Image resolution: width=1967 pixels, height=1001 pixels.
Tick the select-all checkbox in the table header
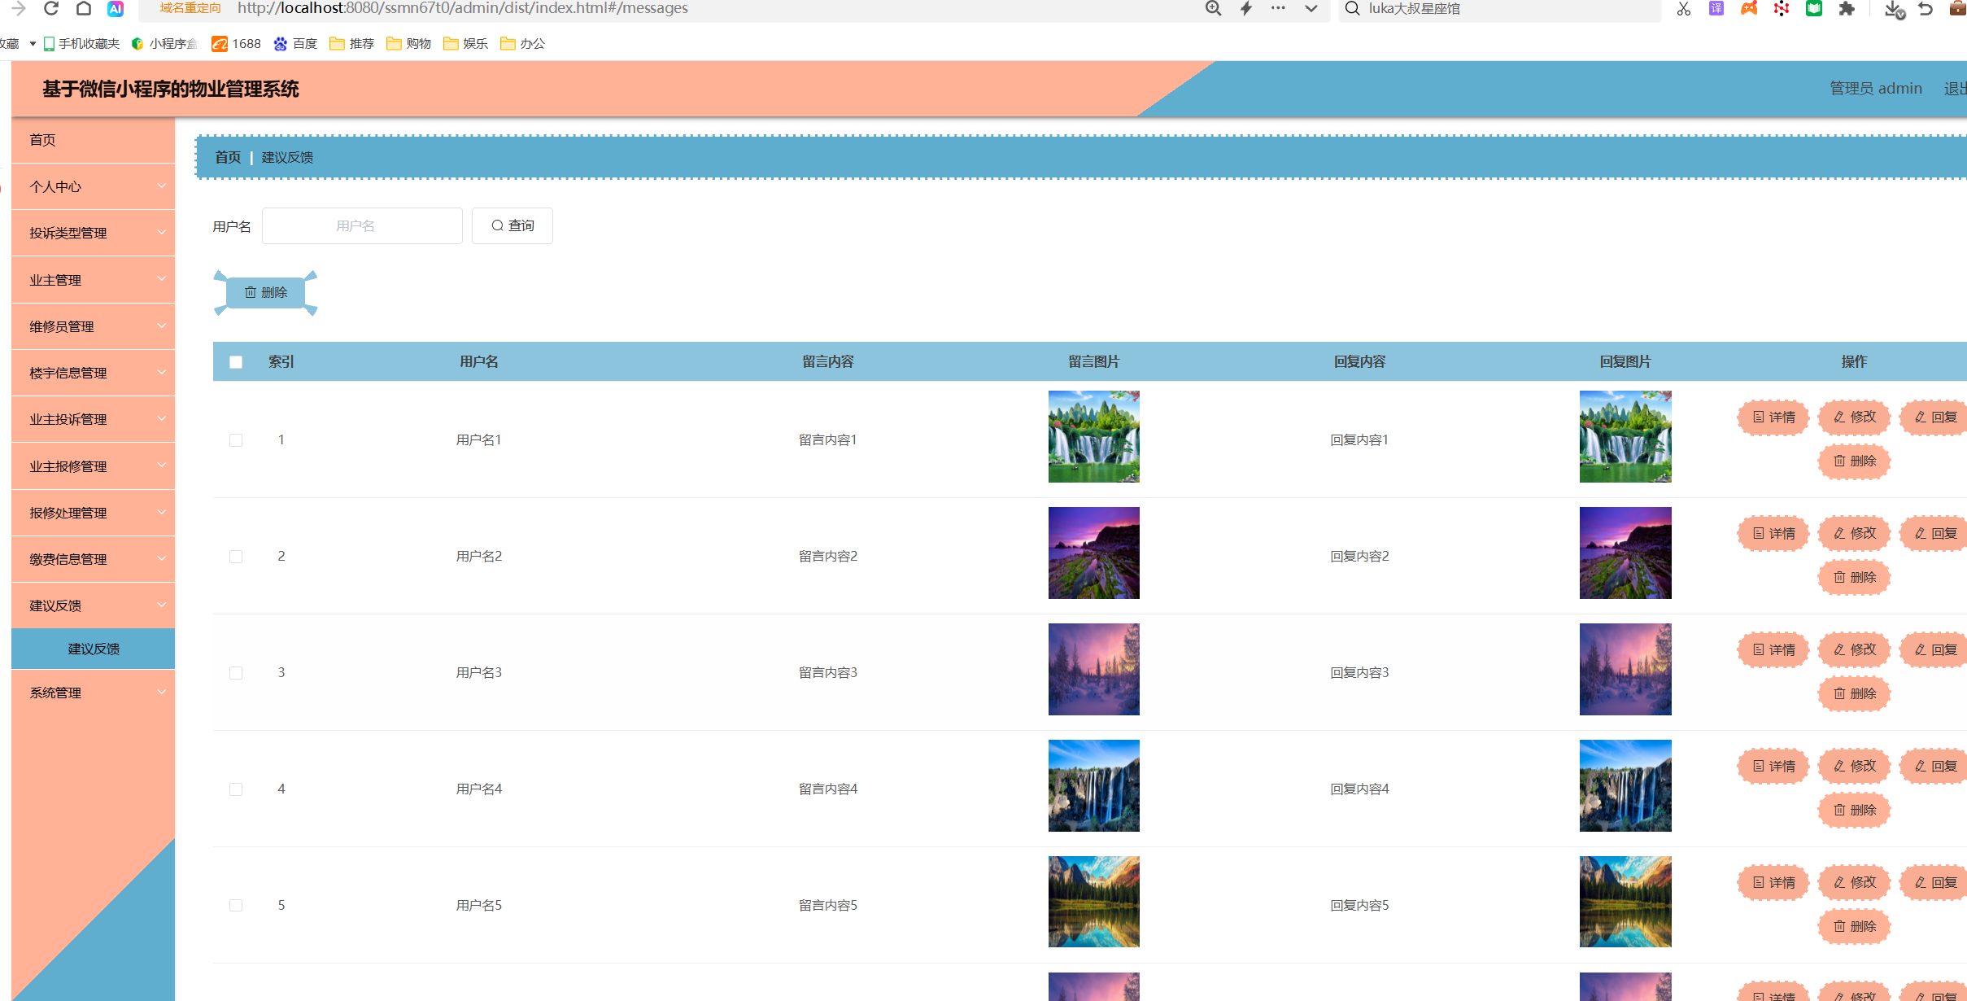236,362
